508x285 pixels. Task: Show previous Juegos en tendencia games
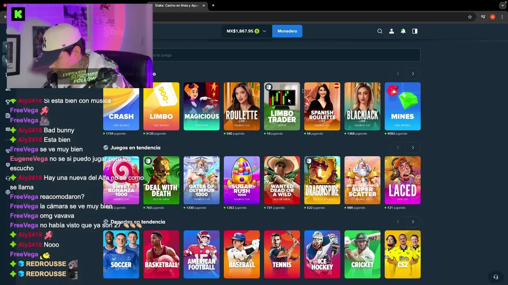[398, 148]
